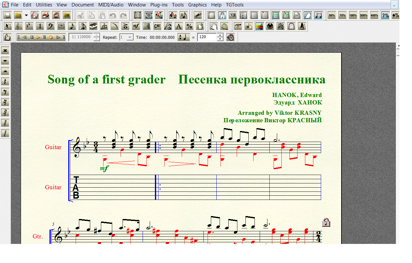Select the mf Expression tool
412x263 pixels.
[136, 26]
